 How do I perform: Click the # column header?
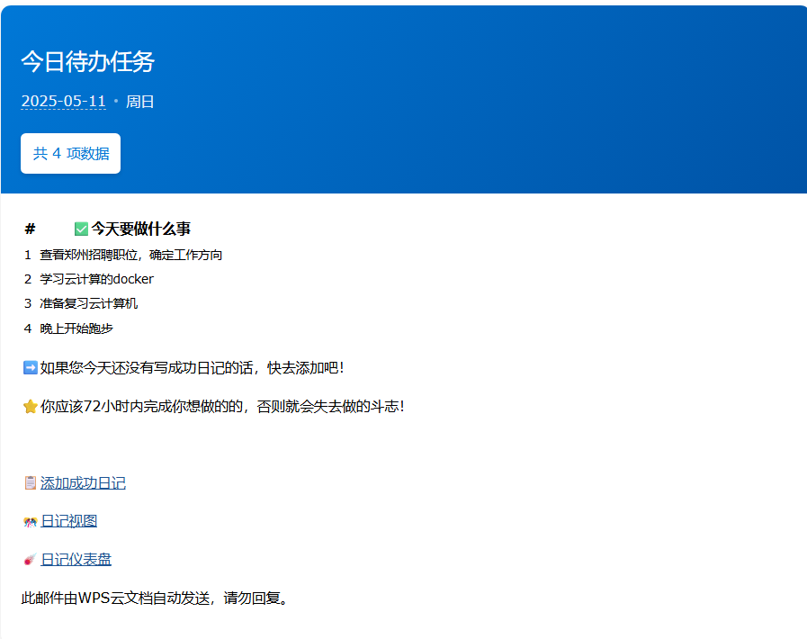tap(30, 229)
